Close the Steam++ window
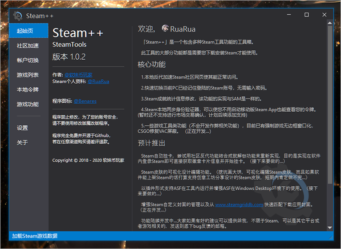The height and width of the screenshot is (249, 341). pos(326,15)
